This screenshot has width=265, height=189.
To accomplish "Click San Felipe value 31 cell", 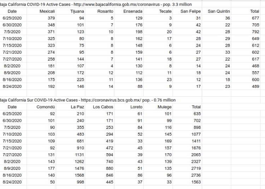I will click(187, 18).
